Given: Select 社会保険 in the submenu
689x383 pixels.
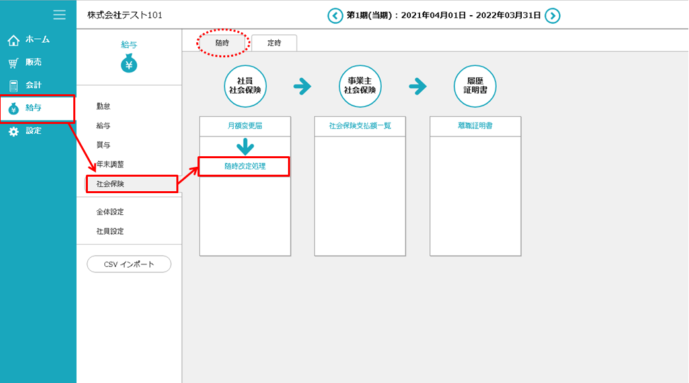Looking at the screenshot, I should point(131,184).
